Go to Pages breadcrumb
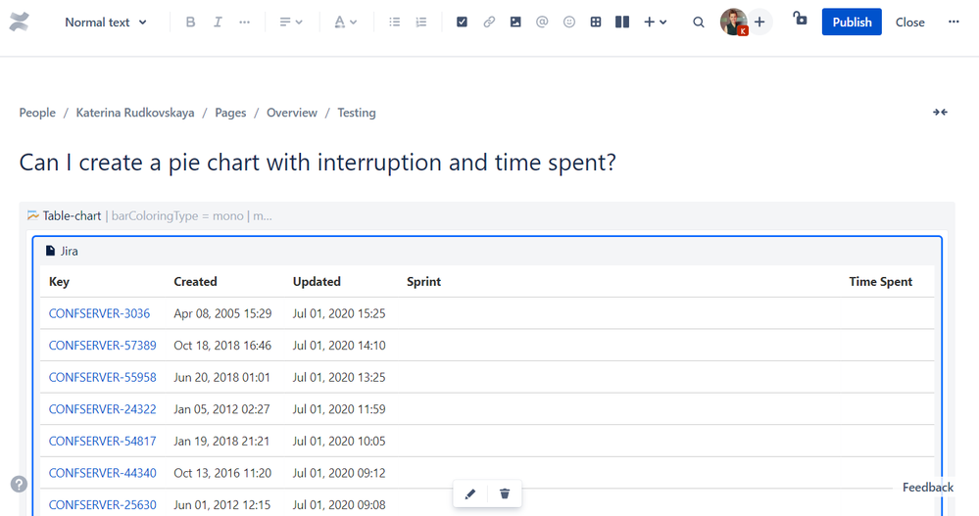This screenshot has width=979, height=516. [230, 113]
